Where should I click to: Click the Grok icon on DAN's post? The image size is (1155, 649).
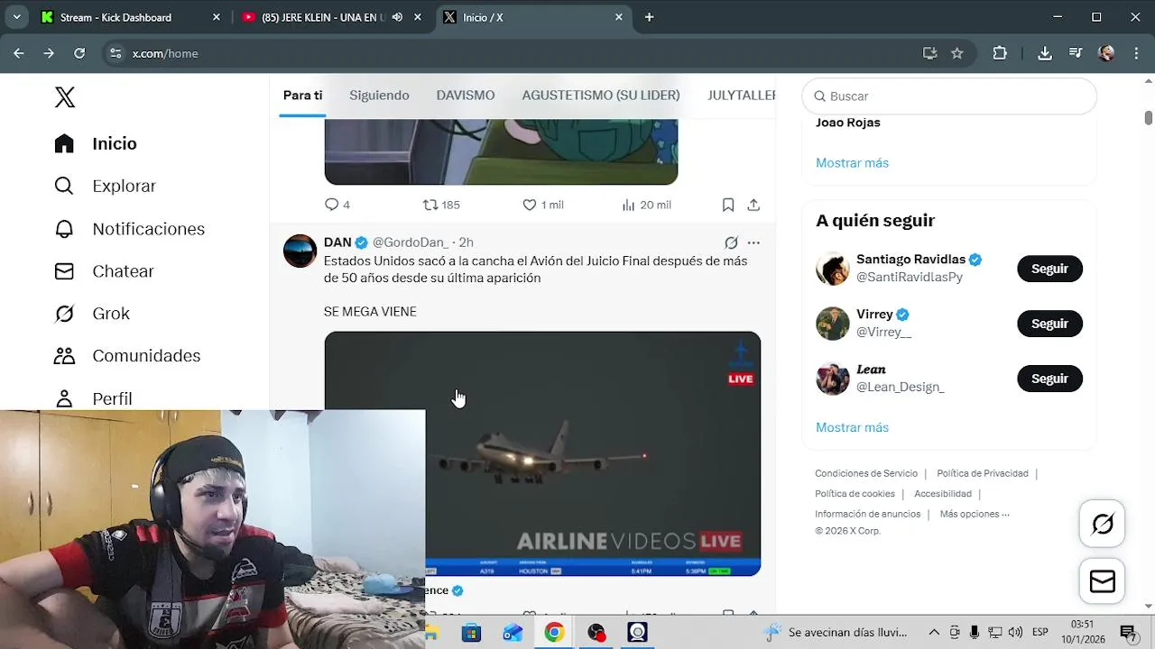pos(731,242)
